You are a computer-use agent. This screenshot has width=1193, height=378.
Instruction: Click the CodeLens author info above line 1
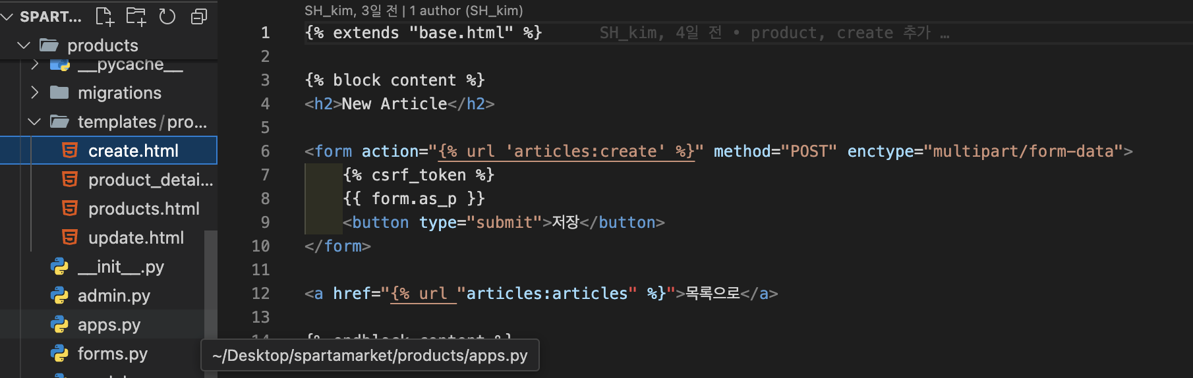pos(413,11)
